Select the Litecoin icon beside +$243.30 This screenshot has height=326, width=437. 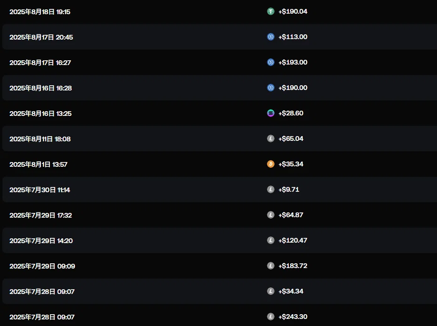coord(270,317)
